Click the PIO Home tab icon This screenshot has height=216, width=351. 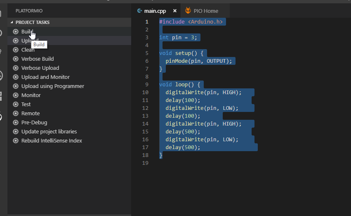188,11
